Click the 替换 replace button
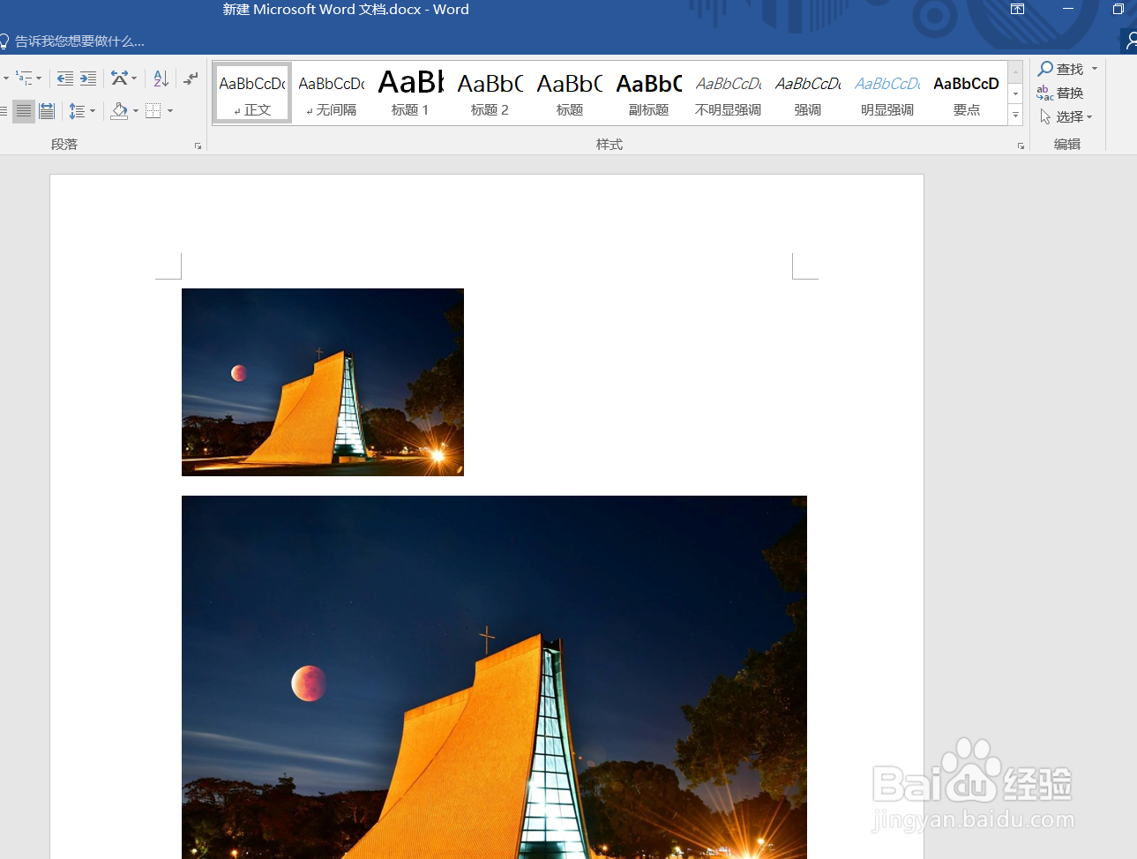Image resolution: width=1137 pixels, height=859 pixels. coord(1060,93)
